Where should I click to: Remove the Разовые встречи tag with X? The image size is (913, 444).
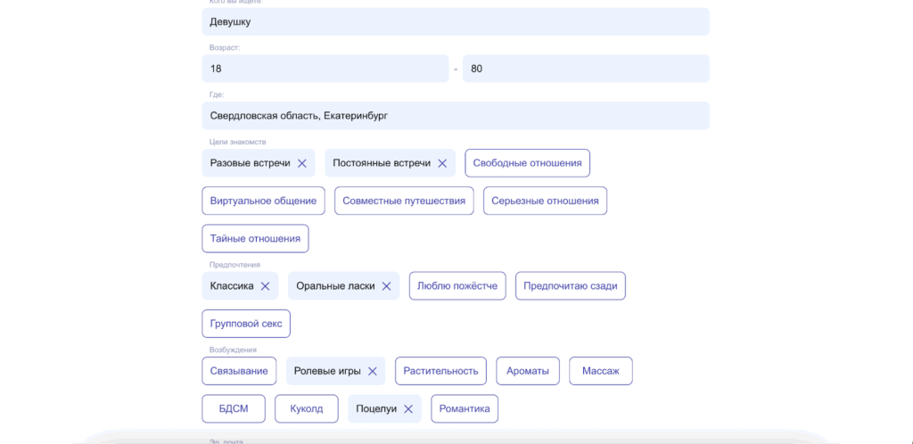[x=301, y=163]
